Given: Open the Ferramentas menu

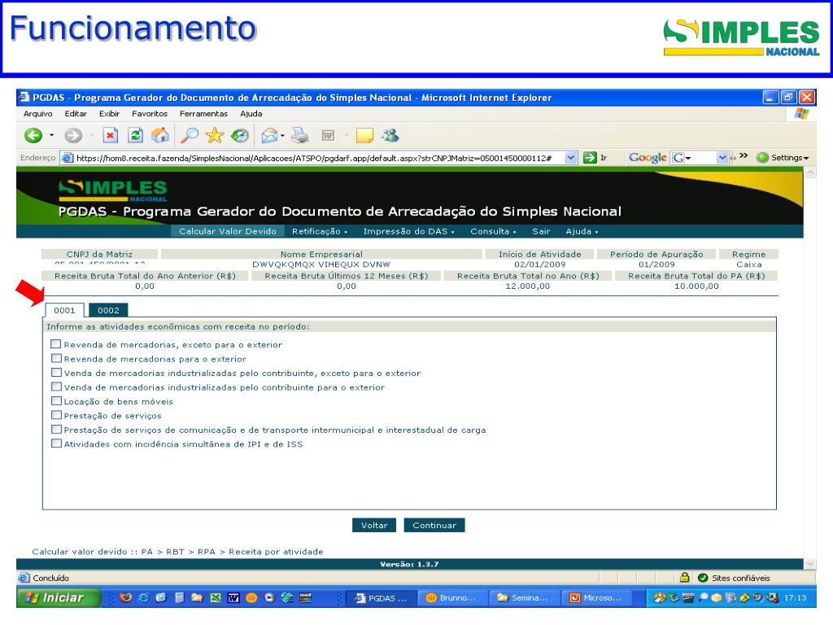Looking at the screenshot, I should [x=203, y=114].
